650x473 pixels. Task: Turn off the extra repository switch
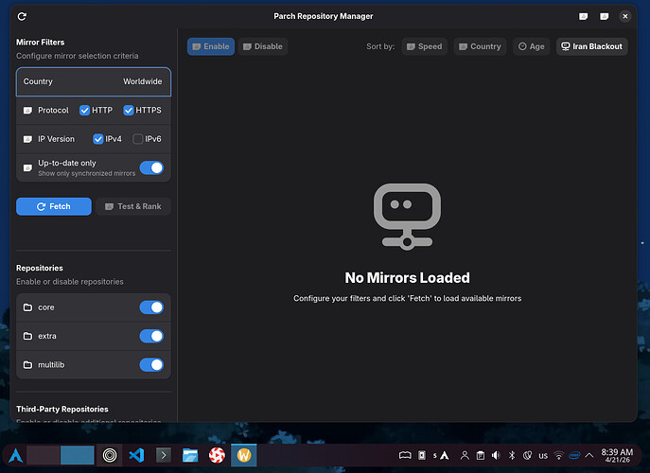151,336
